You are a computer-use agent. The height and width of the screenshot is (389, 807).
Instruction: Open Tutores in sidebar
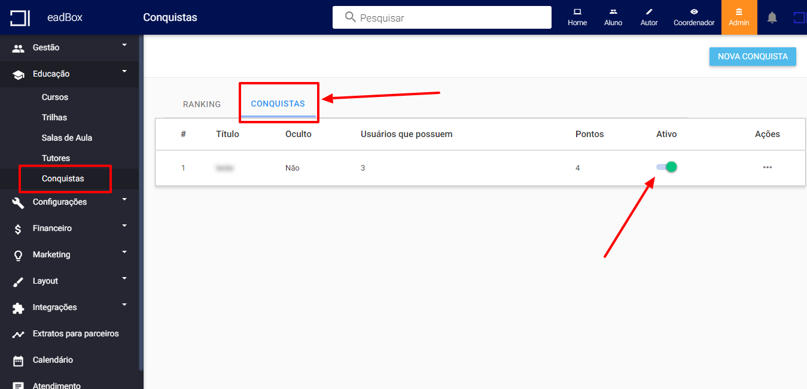click(56, 158)
